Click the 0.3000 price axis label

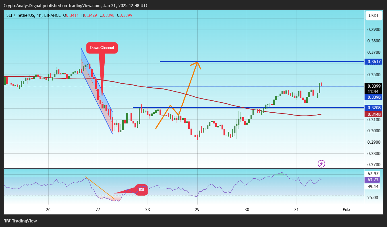pos(374,131)
